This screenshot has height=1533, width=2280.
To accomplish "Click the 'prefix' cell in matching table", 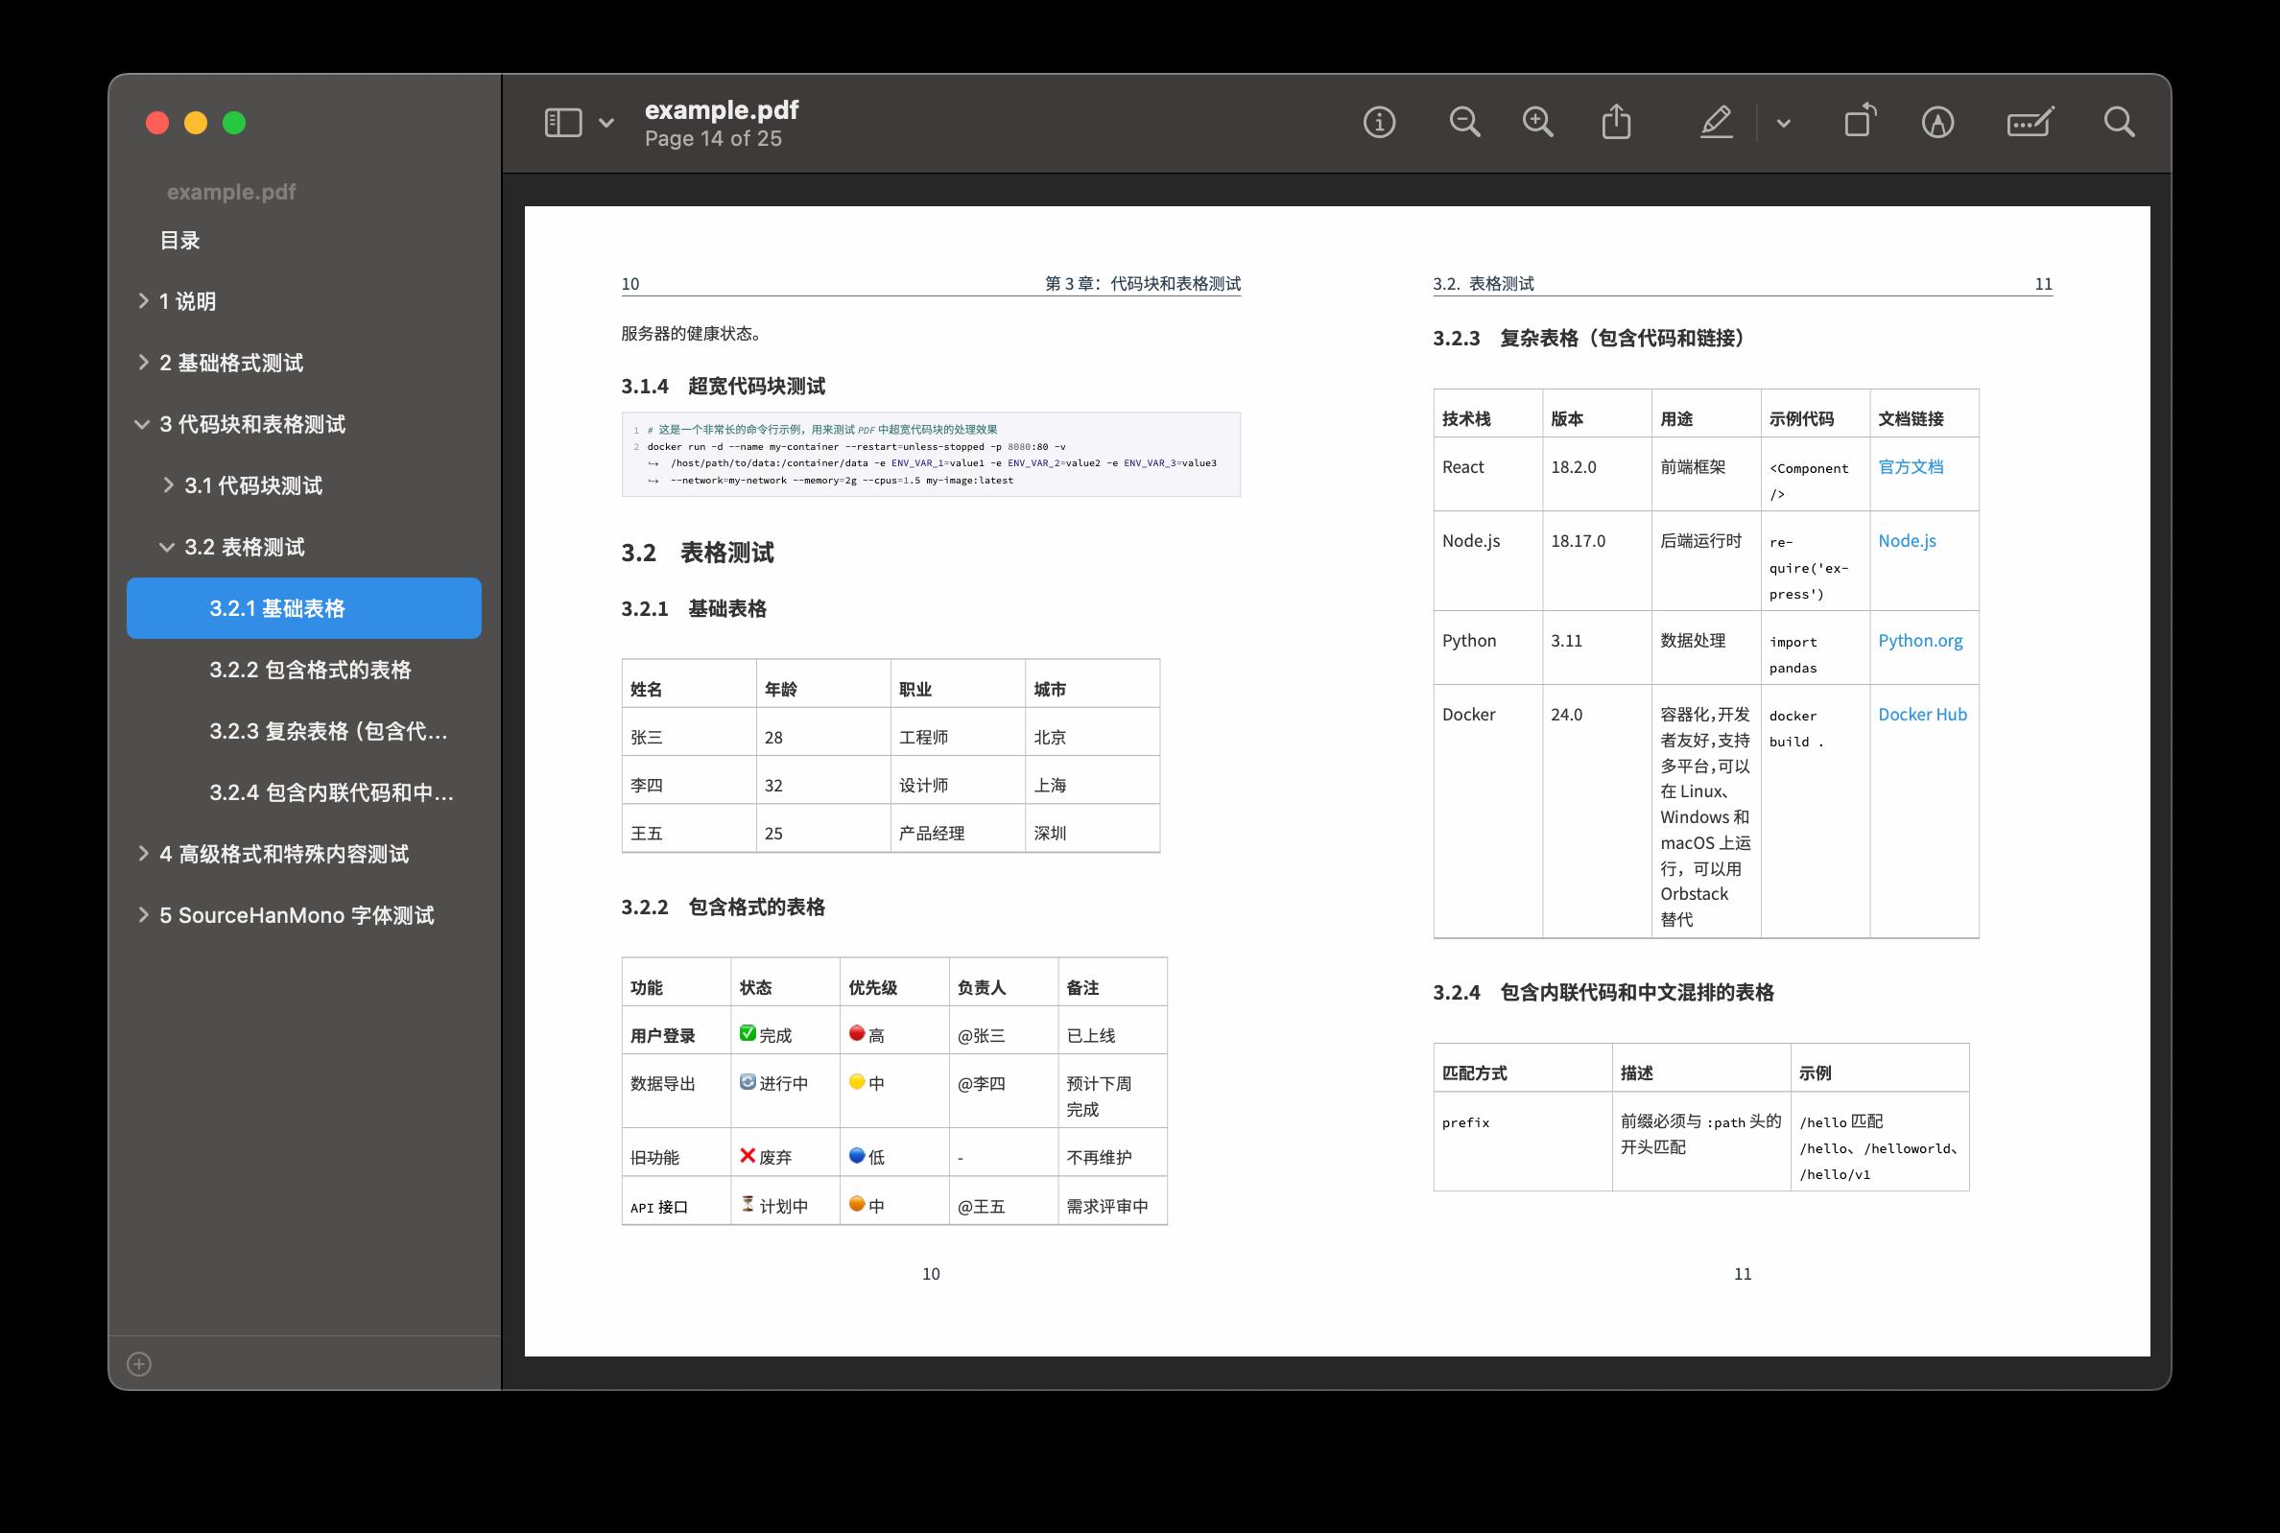I will click(x=1522, y=1140).
